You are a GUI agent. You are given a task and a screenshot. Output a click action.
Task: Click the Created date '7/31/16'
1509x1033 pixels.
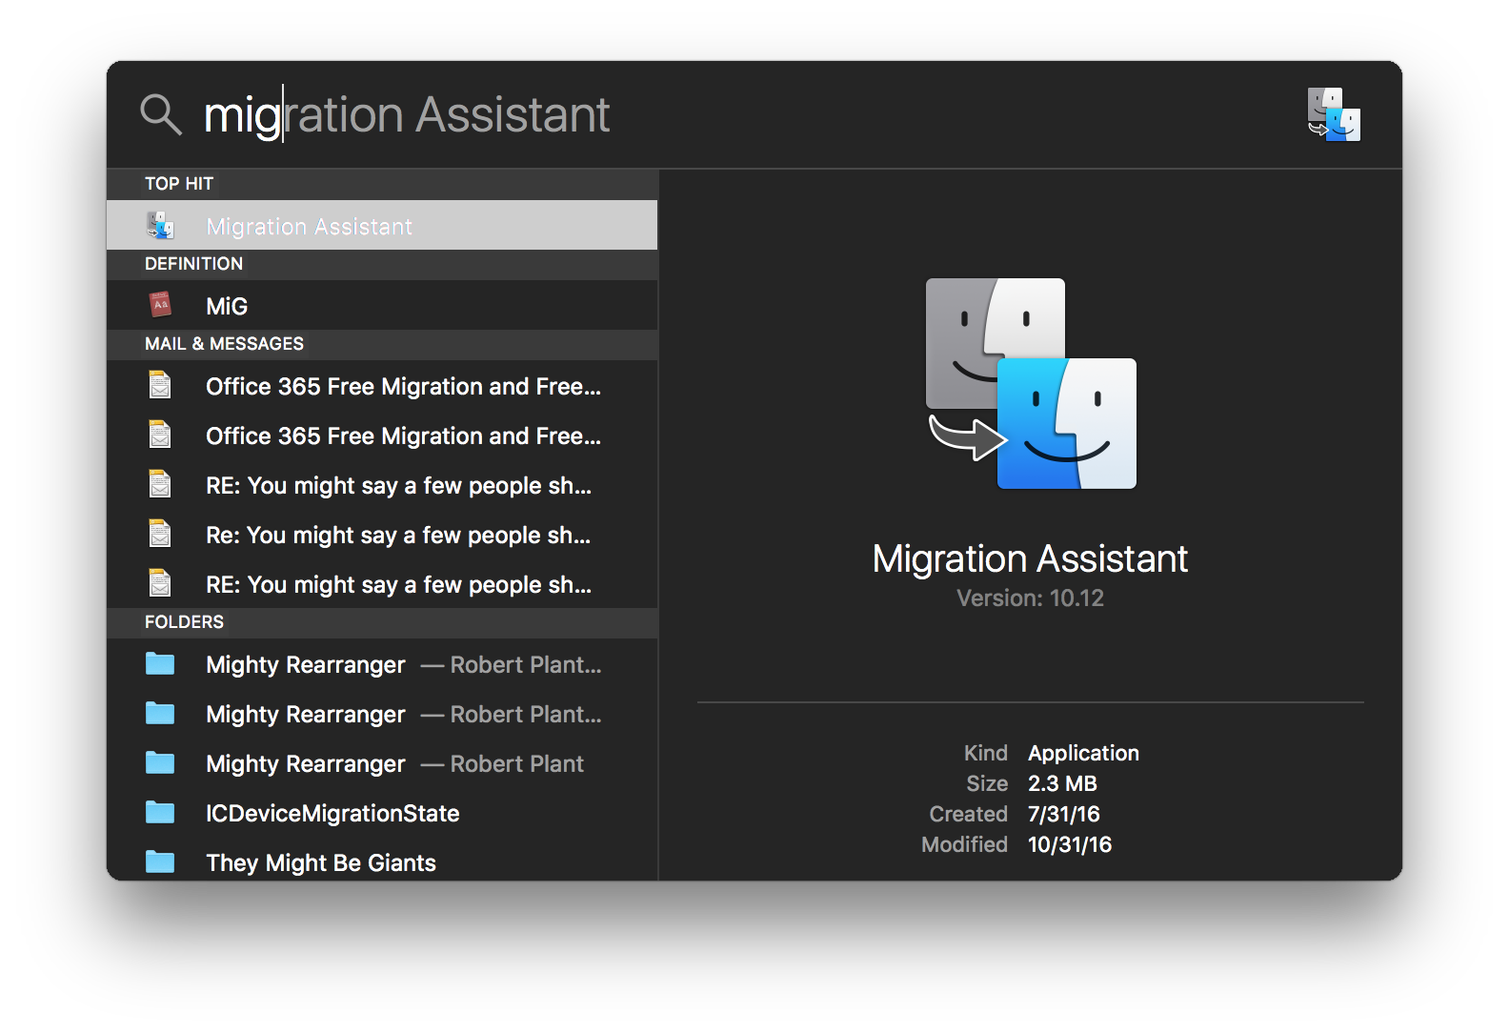(1063, 814)
